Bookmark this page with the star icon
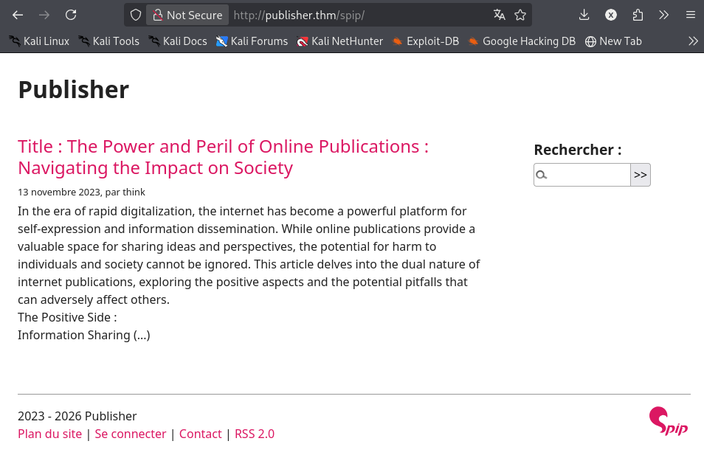This screenshot has width=704, height=458. point(520,15)
